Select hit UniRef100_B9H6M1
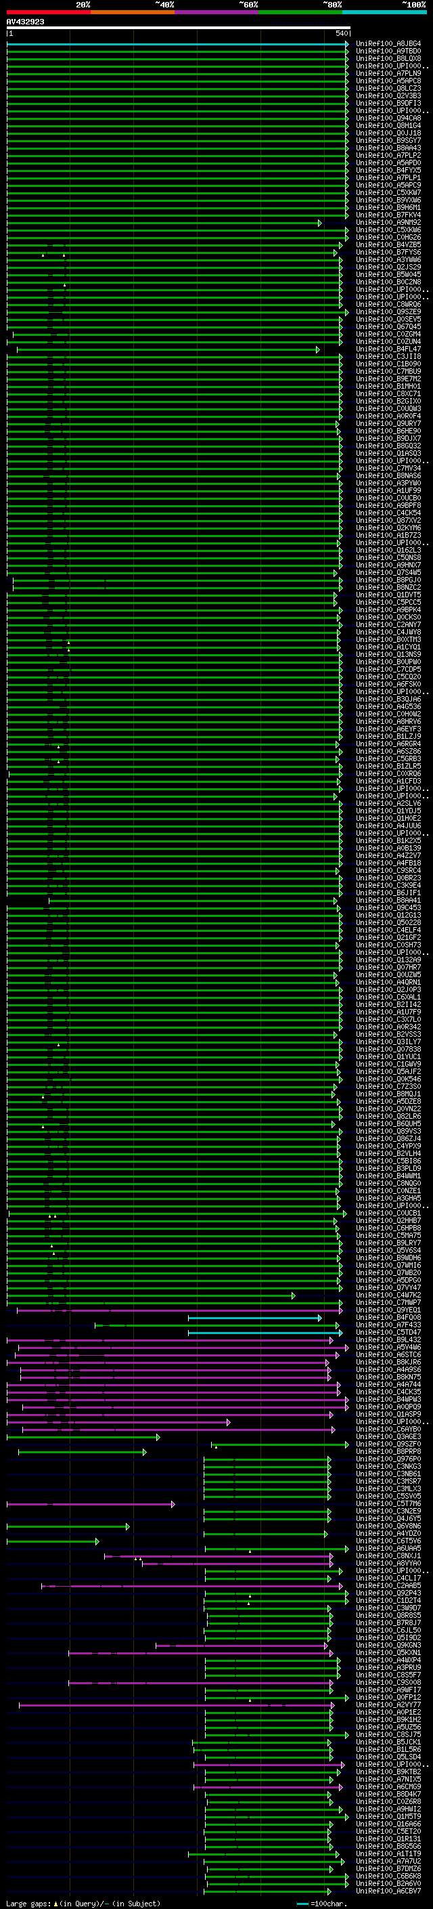 [x=388, y=207]
